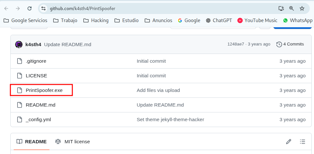This screenshot has height=154, width=314.
Task: Edit the README with the pencil icon
Action: [289, 142]
